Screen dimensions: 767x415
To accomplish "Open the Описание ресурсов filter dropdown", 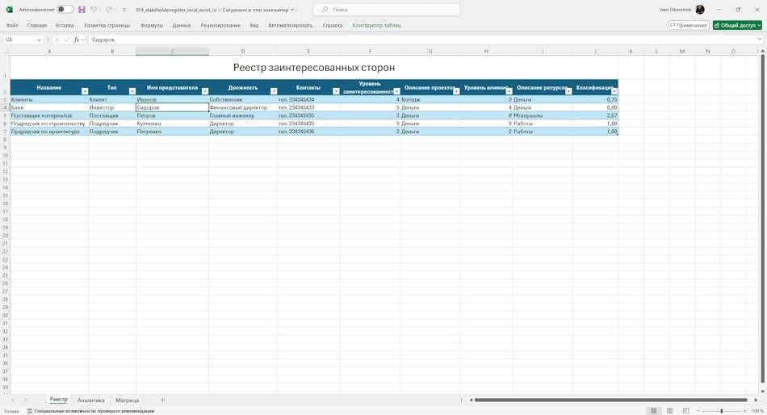I will [568, 91].
